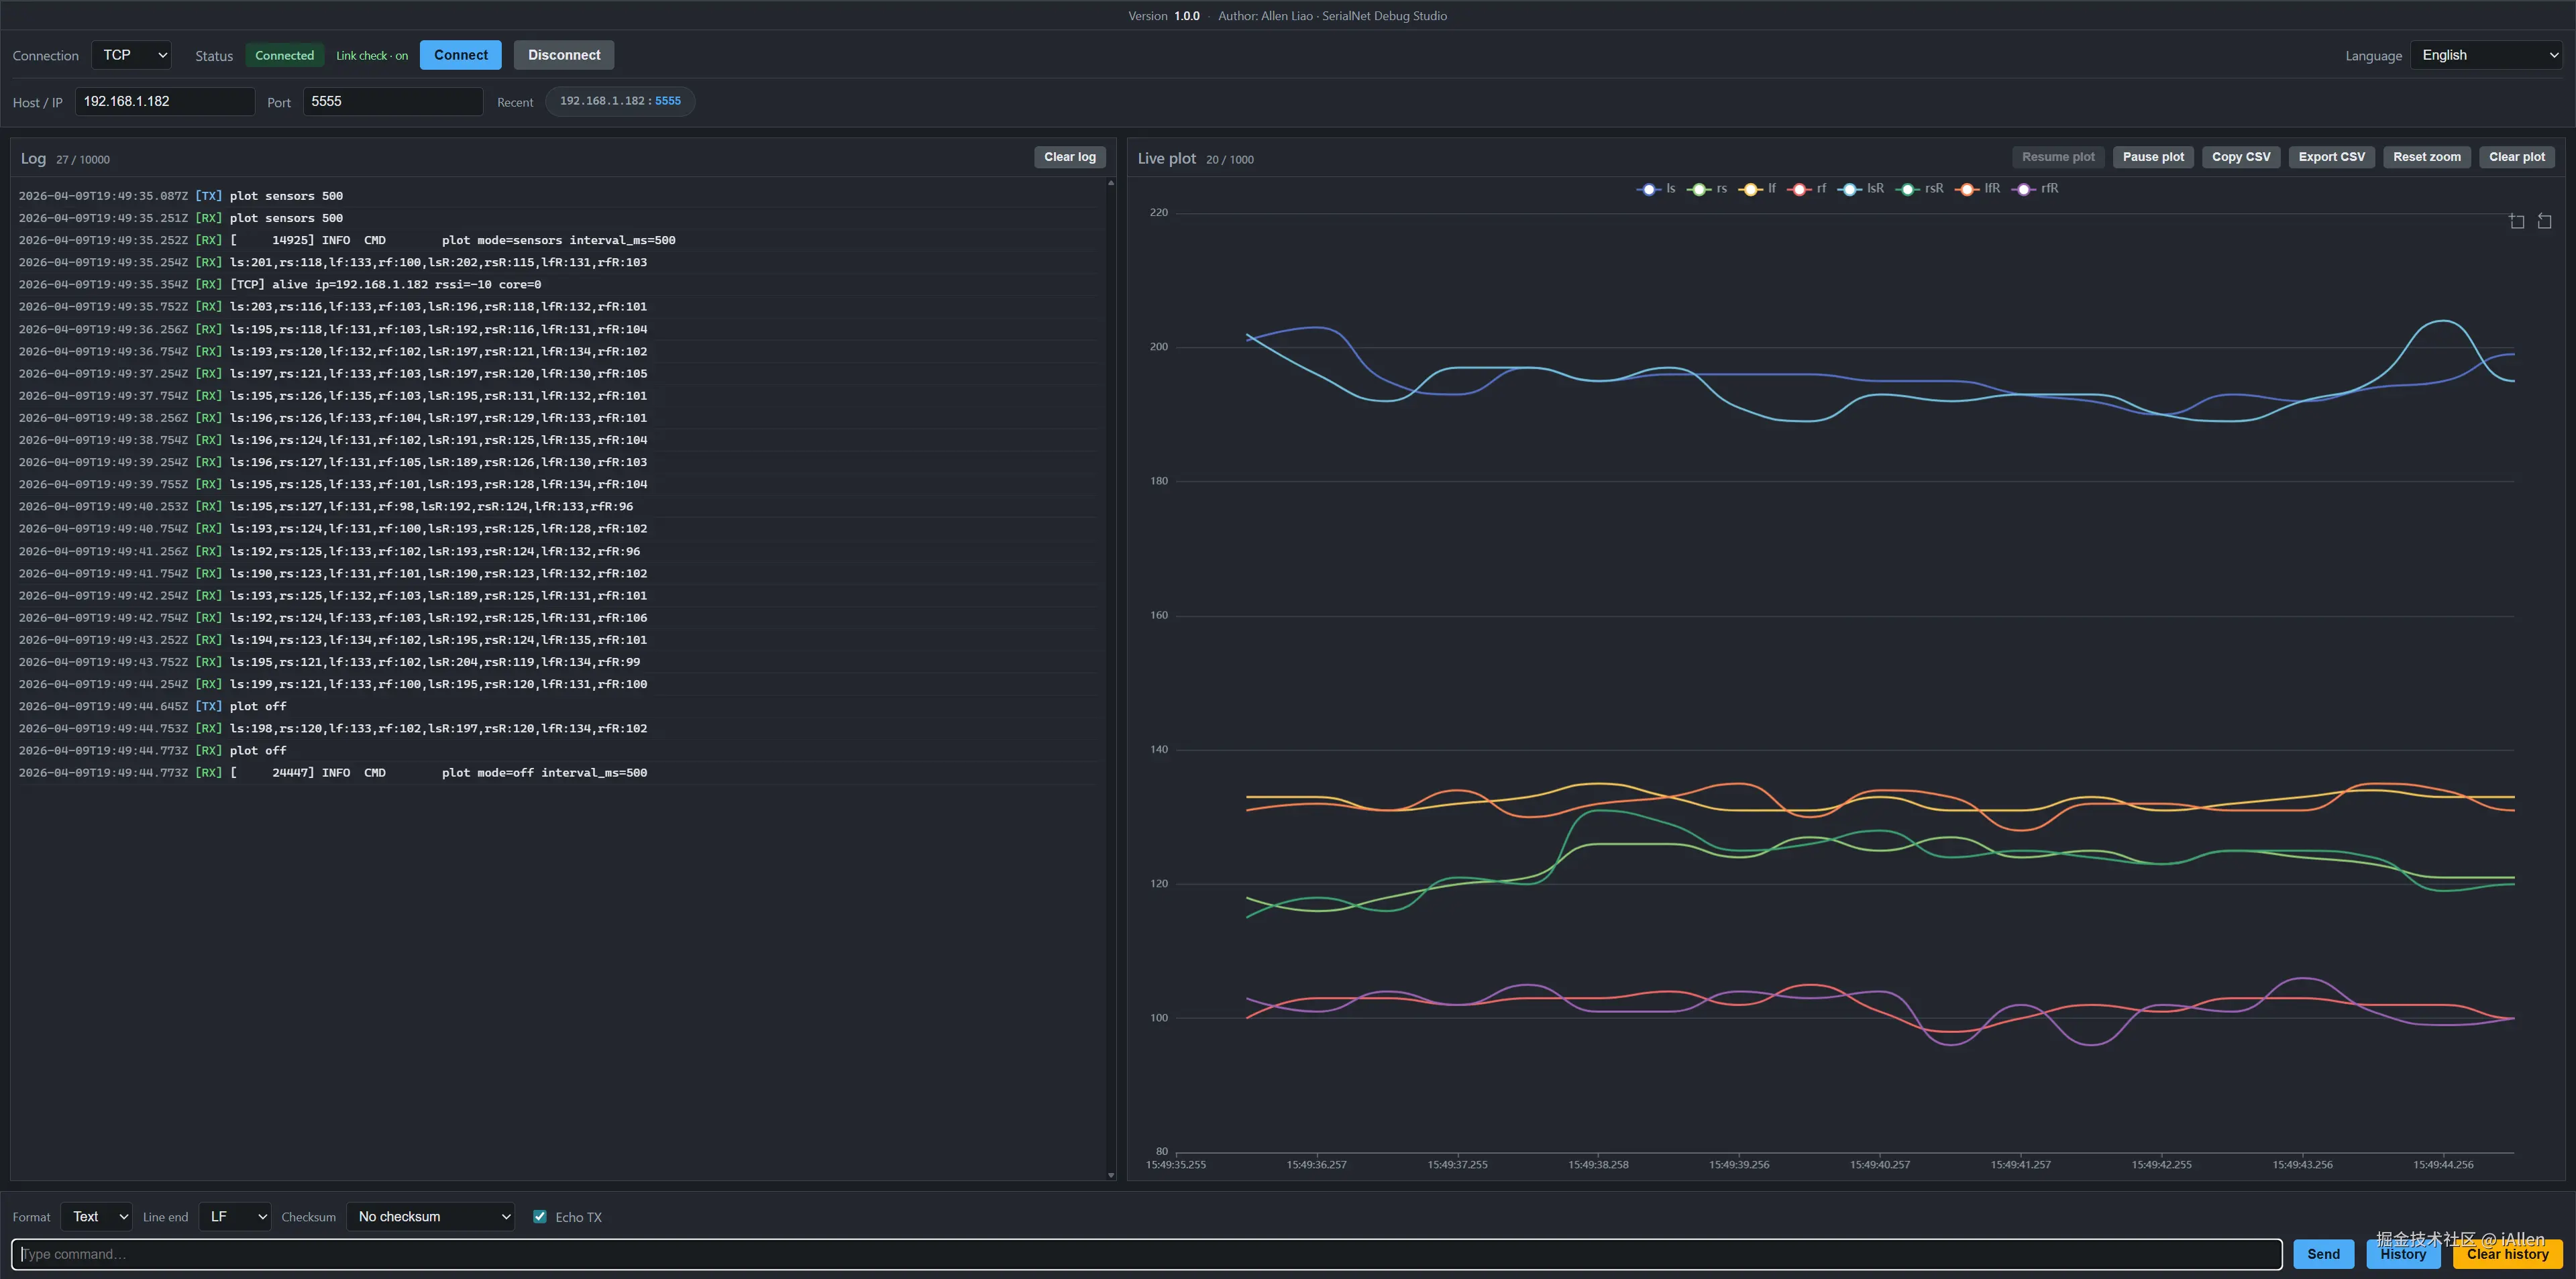Click the Export CSV button
The height and width of the screenshot is (1279, 2576).
point(2331,157)
